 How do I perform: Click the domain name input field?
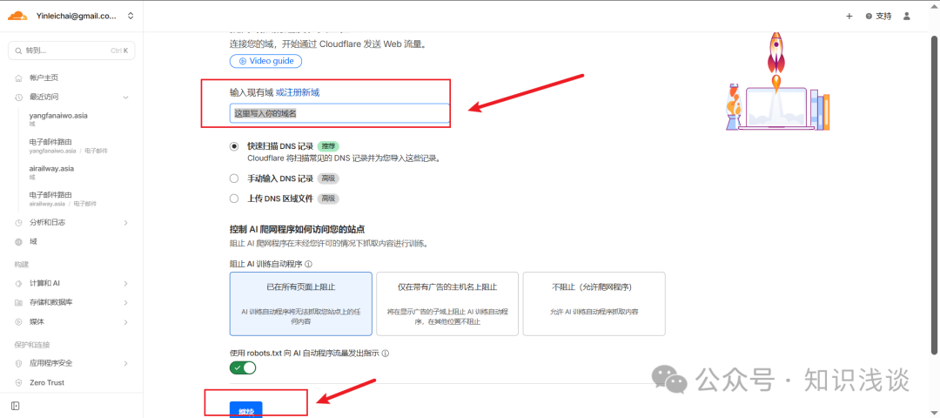coord(339,113)
